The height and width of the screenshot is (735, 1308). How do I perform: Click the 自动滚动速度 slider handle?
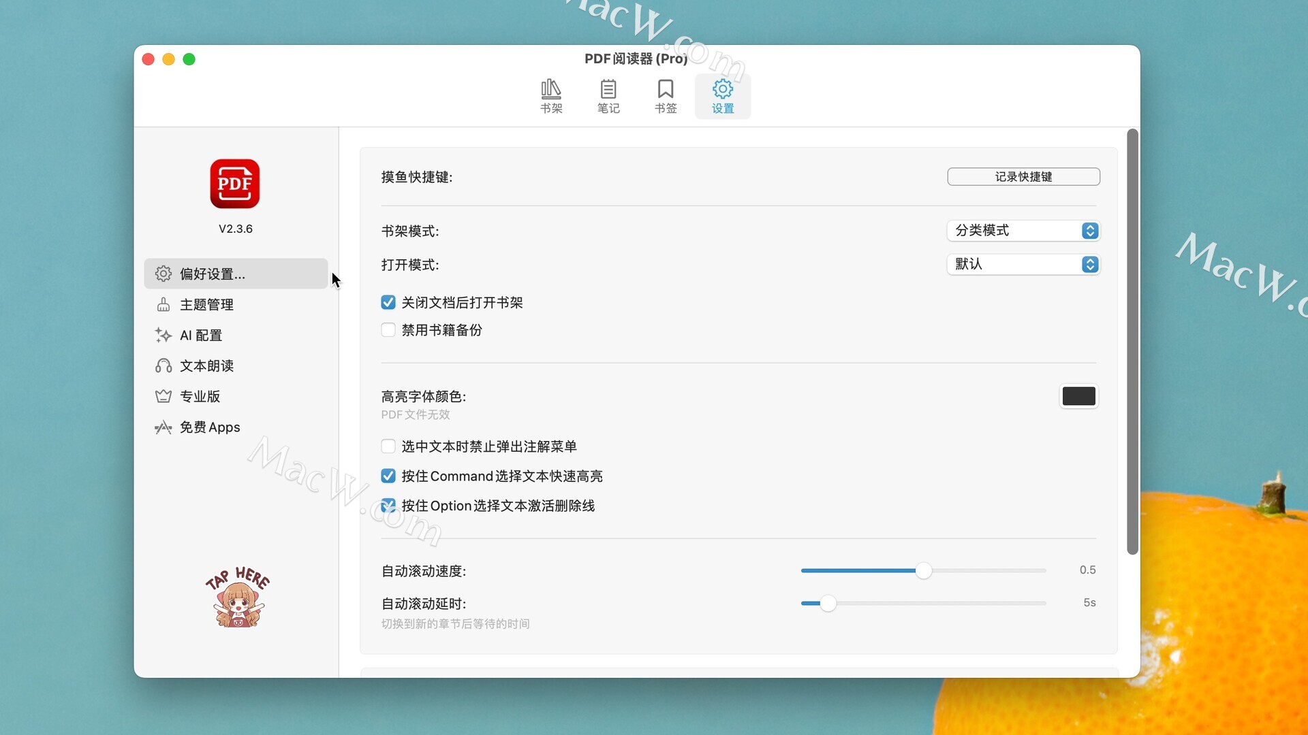[x=923, y=570]
